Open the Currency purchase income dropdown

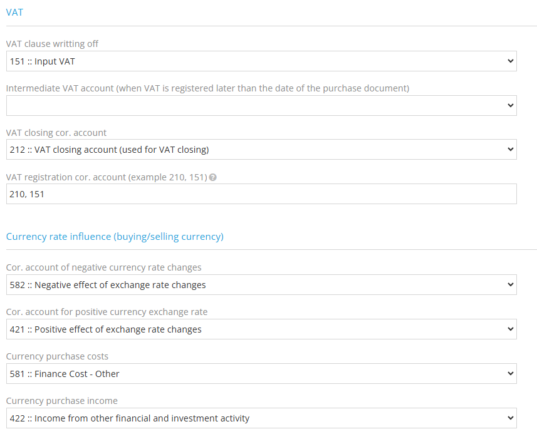tap(260, 418)
